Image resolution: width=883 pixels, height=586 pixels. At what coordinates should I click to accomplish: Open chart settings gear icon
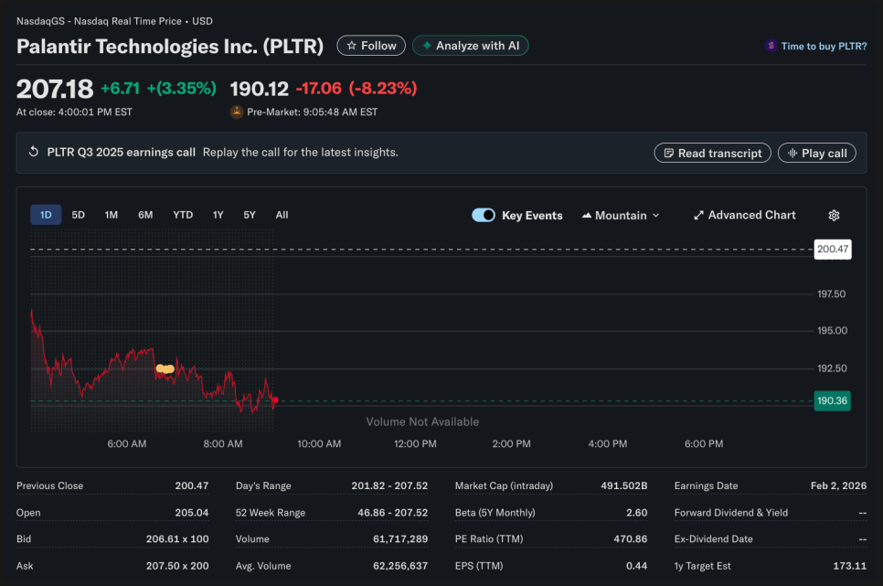click(x=834, y=215)
